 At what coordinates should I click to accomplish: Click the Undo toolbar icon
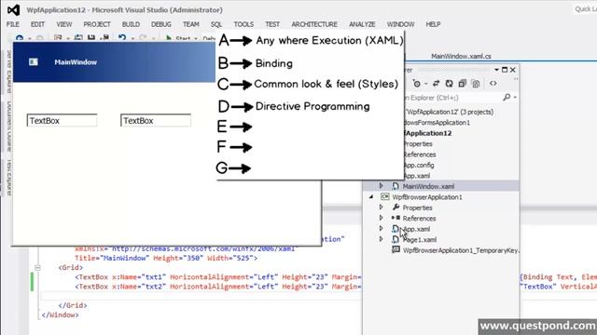122,37
